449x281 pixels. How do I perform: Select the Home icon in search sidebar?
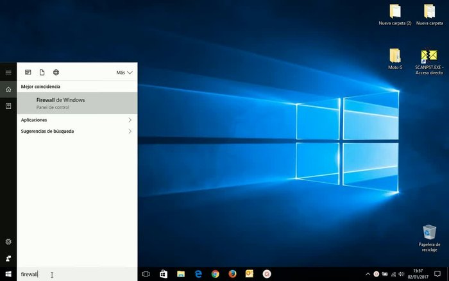click(8, 89)
